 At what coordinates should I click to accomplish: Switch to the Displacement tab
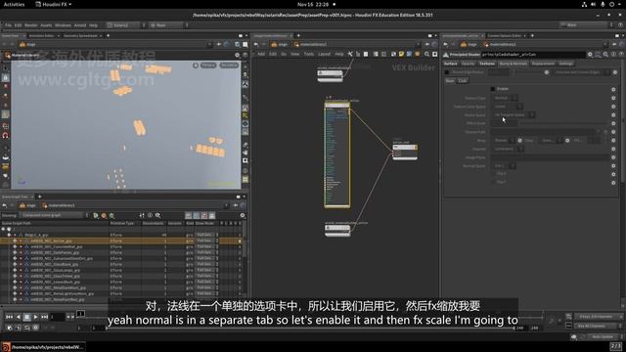tap(543, 64)
